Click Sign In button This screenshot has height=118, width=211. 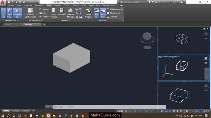click(x=156, y=2)
